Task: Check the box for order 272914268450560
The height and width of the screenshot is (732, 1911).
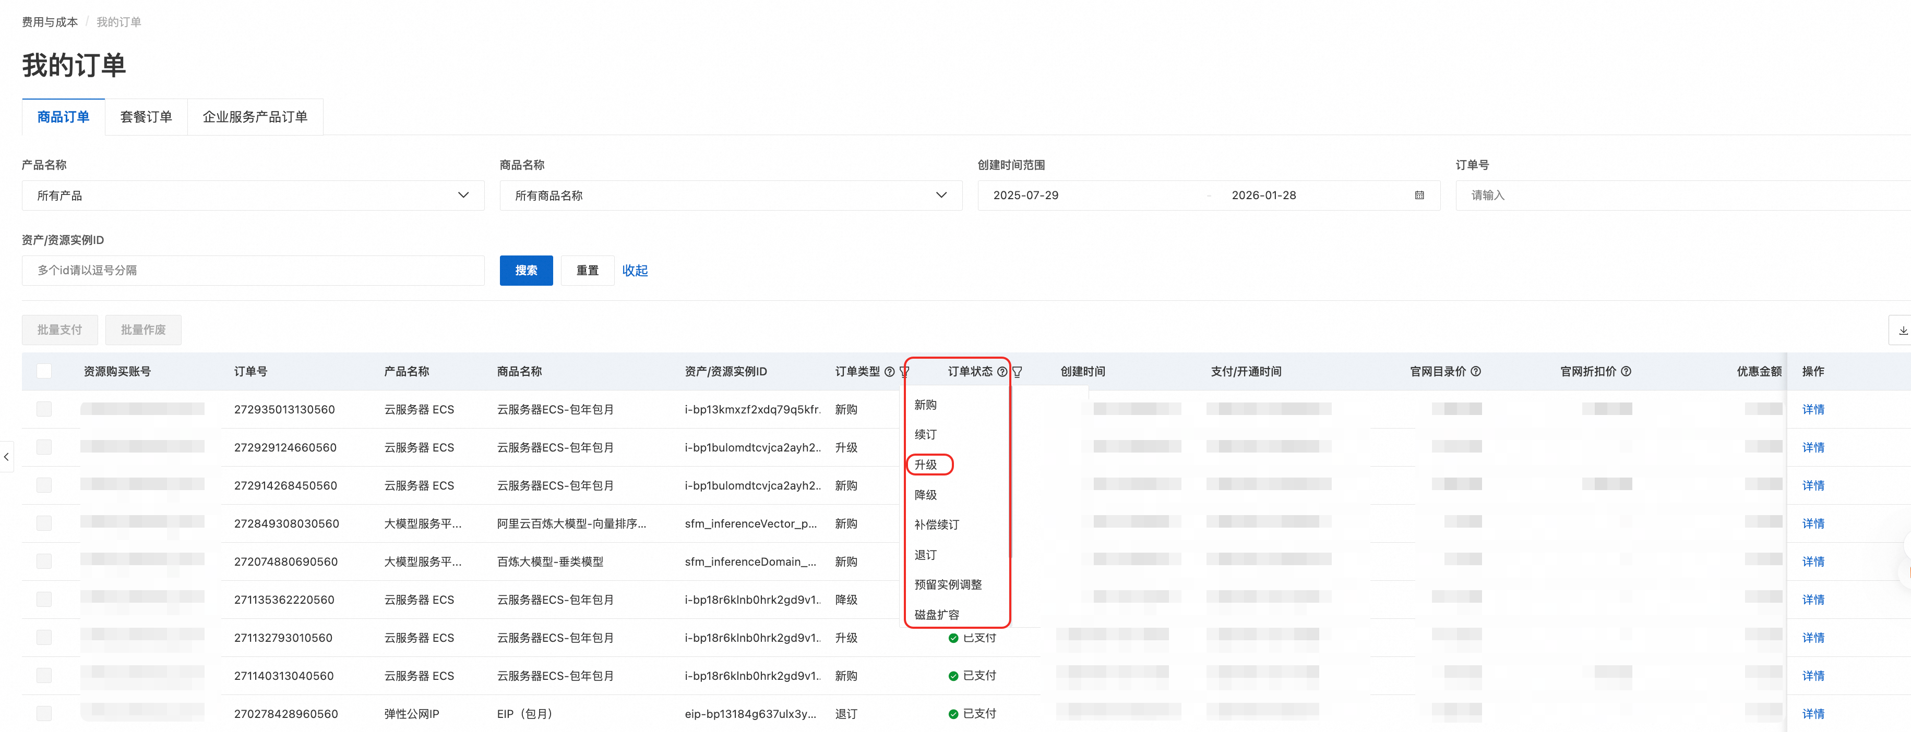Action: pos(44,486)
